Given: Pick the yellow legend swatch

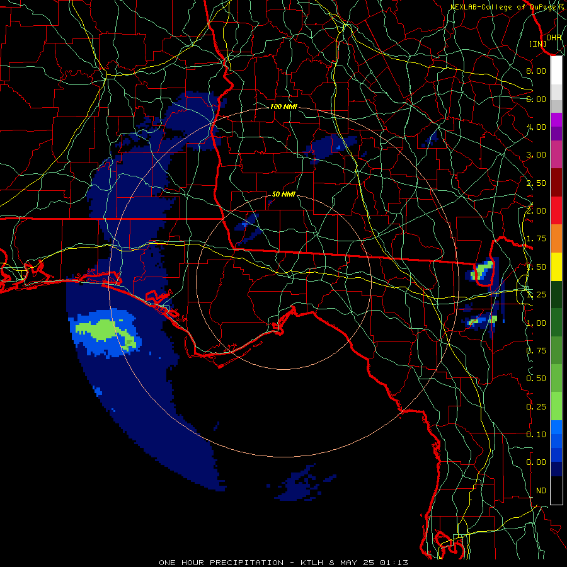Looking at the screenshot, I should point(556,266).
